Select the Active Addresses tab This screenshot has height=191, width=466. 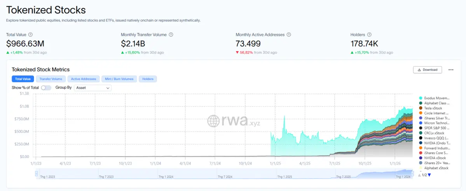point(83,79)
